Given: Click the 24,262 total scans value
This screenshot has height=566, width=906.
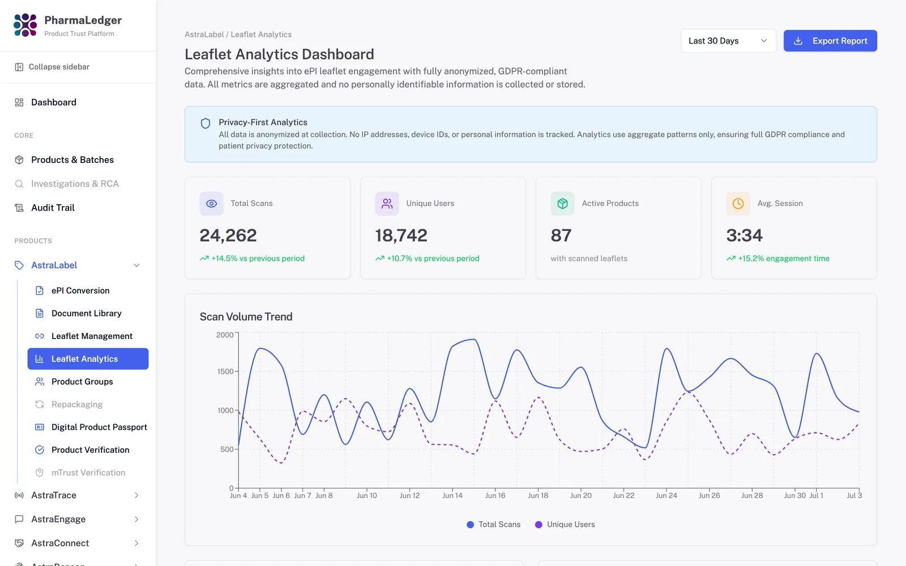Looking at the screenshot, I should [228, 235].
